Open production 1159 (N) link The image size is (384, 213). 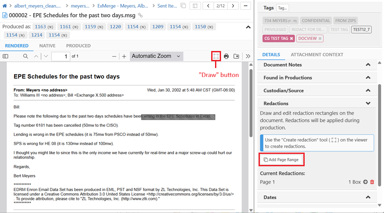[94, 27]
